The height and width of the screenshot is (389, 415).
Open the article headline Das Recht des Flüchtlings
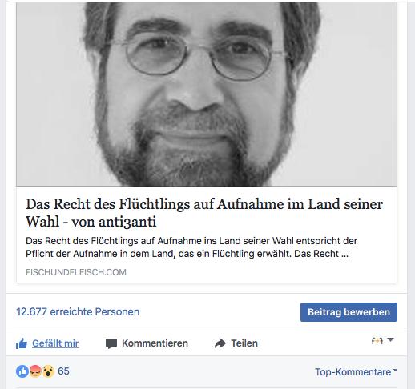point(204,213)
